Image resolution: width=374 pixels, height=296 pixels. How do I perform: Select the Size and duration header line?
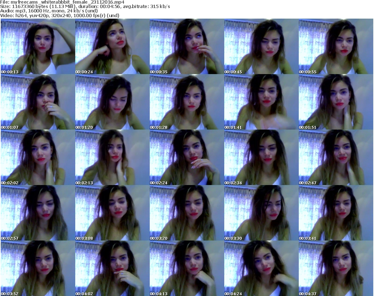pyautogui.click(x=85, y=7)
